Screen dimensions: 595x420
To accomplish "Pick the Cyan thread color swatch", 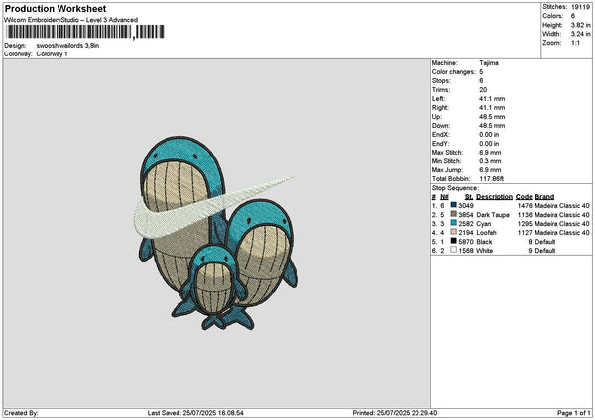I will [x=454, y=223].
